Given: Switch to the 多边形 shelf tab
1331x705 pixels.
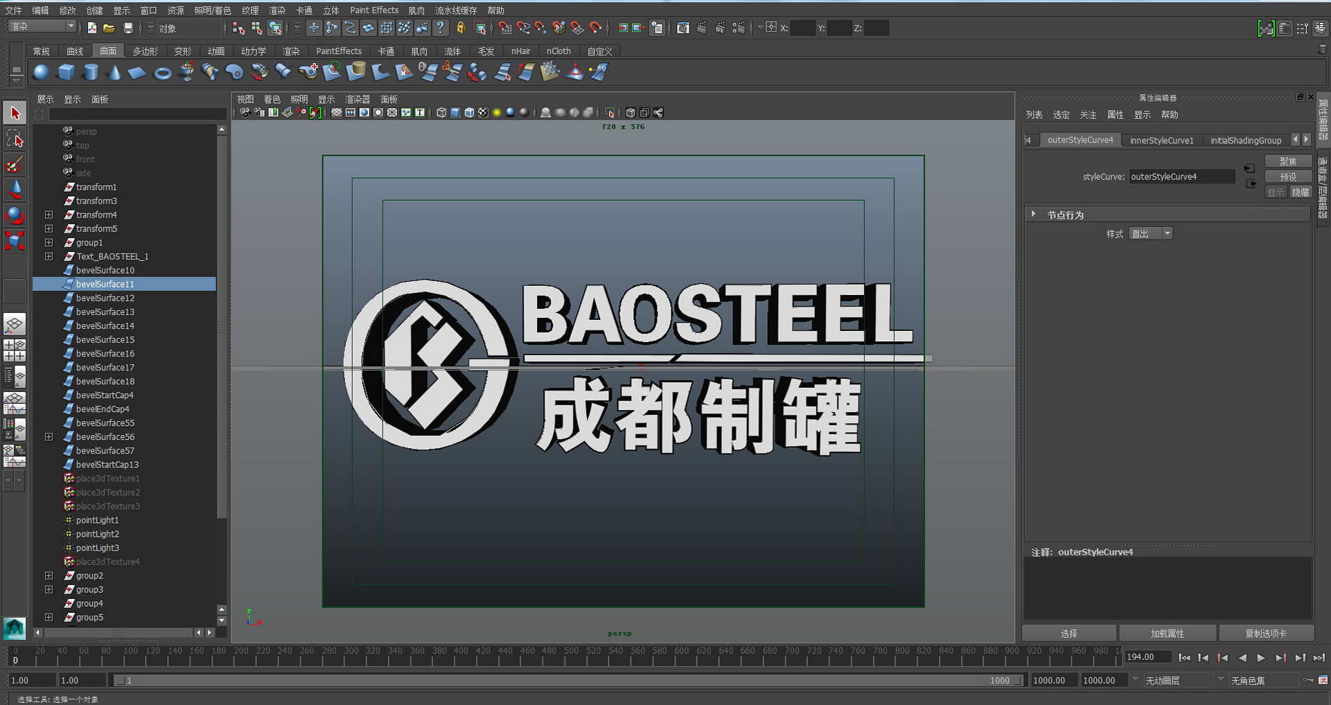Looking at the screenshot, I should coord(146,51).
